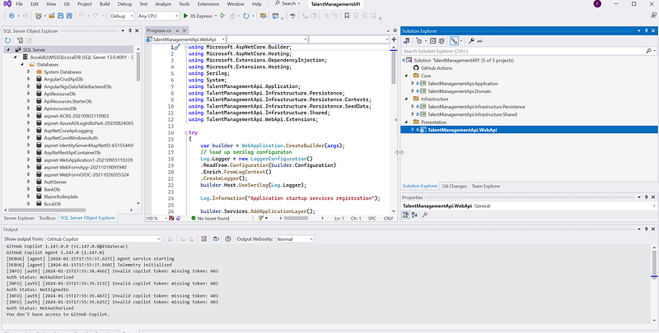659x333 pixels.
Task: Toggle auto-hide pin on Output panel
Action: coord(647,229)
